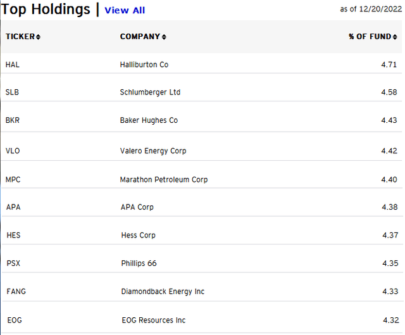Click the Halliburton Co company name
Viewport: 405px width, 335px height.
[x=144, y=65]
